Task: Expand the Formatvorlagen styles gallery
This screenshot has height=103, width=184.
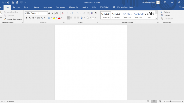Action: click(157, 18)
